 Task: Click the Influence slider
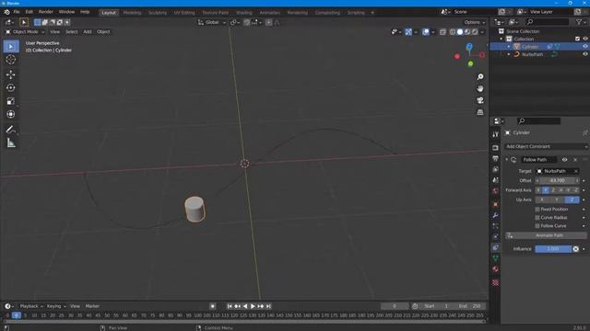(553, 249)
